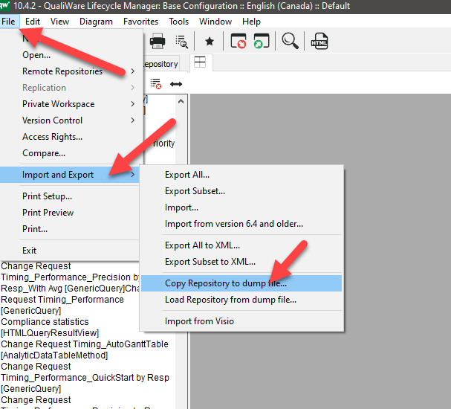451x409 pixels.
Task: Select Access Rights... menu entry
Action: click(x=70, y=137)
